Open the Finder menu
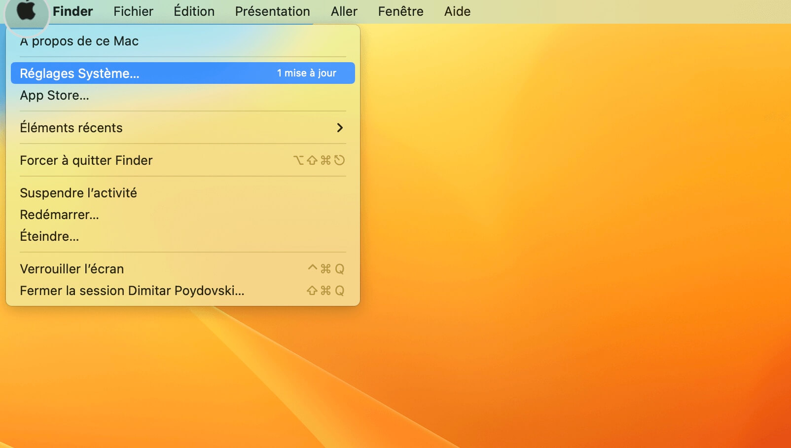 [72, 11]
